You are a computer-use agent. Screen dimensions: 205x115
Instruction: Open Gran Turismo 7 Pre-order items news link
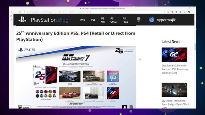coord(175,69)
